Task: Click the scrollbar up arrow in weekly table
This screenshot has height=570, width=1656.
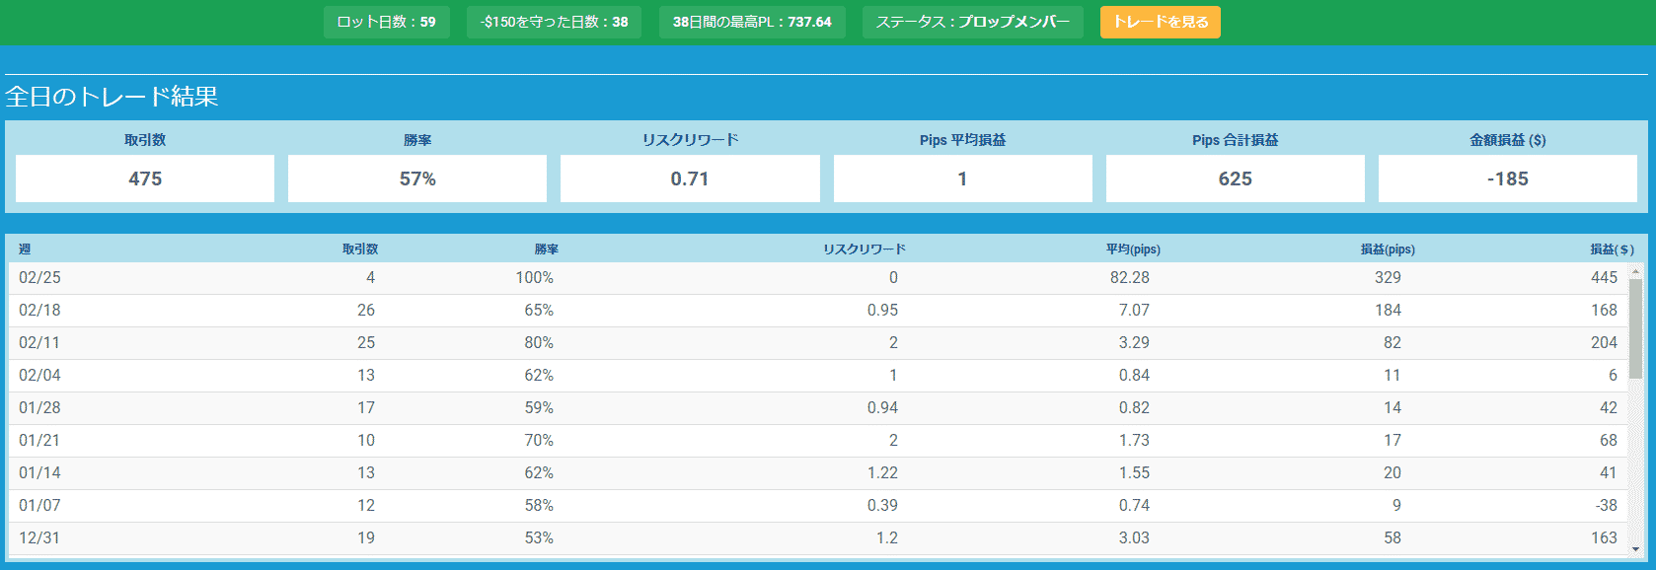Action: [x=1635, y=271]
